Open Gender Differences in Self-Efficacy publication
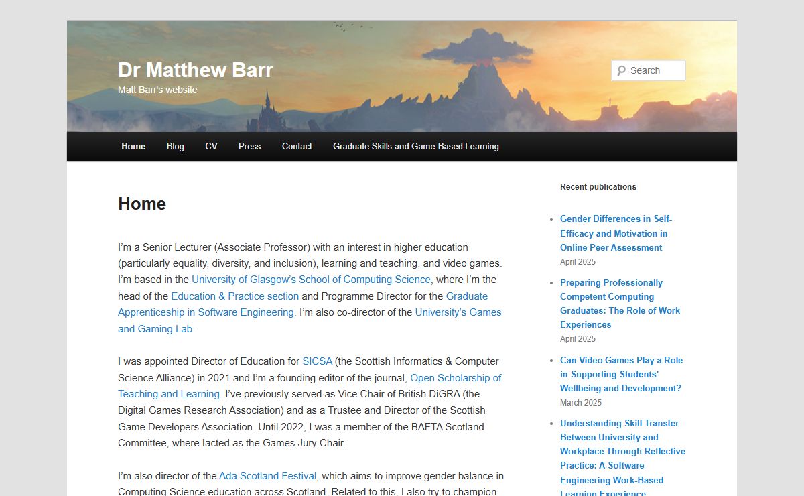Screen dimensions: 804x496 (616, 233)
